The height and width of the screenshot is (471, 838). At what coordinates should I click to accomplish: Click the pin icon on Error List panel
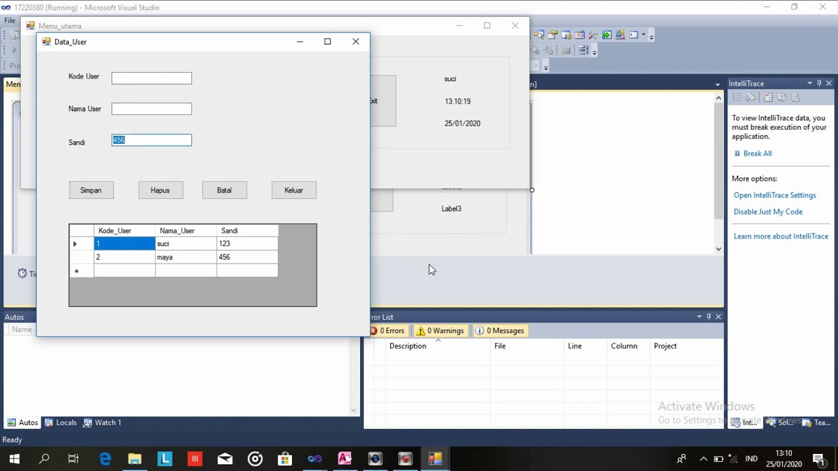pos(708,317)
